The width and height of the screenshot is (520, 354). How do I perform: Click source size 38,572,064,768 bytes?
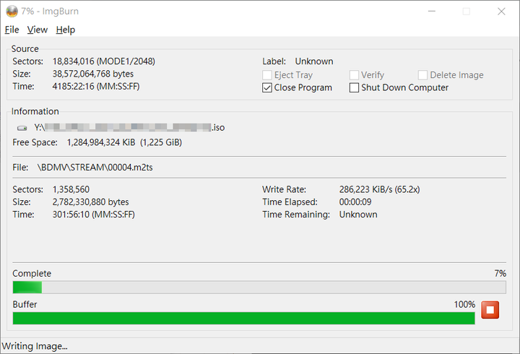point(93,74)
